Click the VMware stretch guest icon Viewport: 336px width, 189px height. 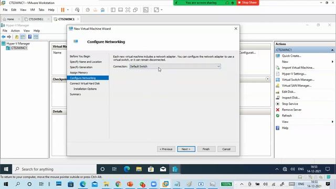(156, 10)
